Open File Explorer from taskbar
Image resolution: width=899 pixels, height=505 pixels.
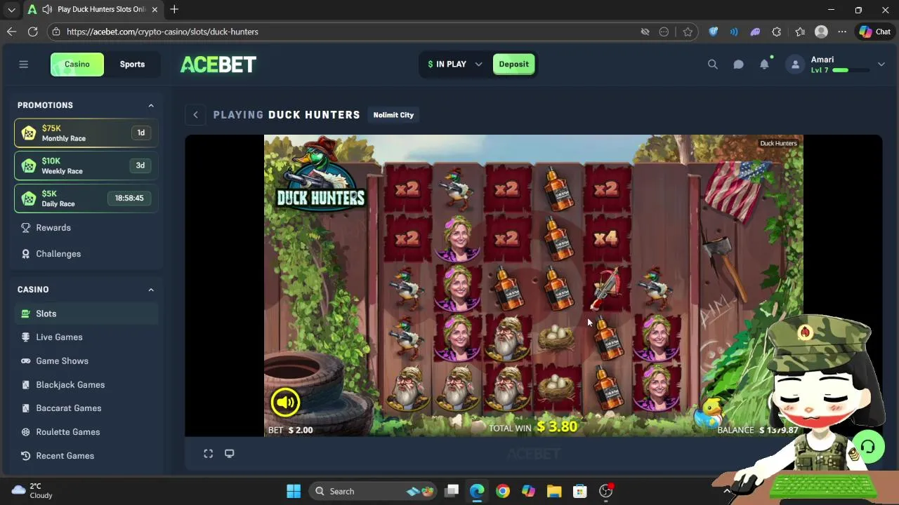[x=554, y=491]
